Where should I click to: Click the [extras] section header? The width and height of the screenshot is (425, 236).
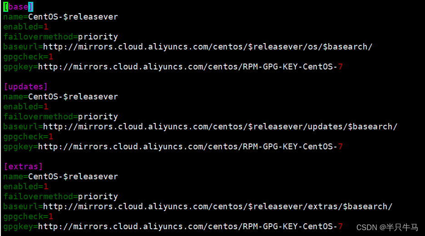point(23,167)
